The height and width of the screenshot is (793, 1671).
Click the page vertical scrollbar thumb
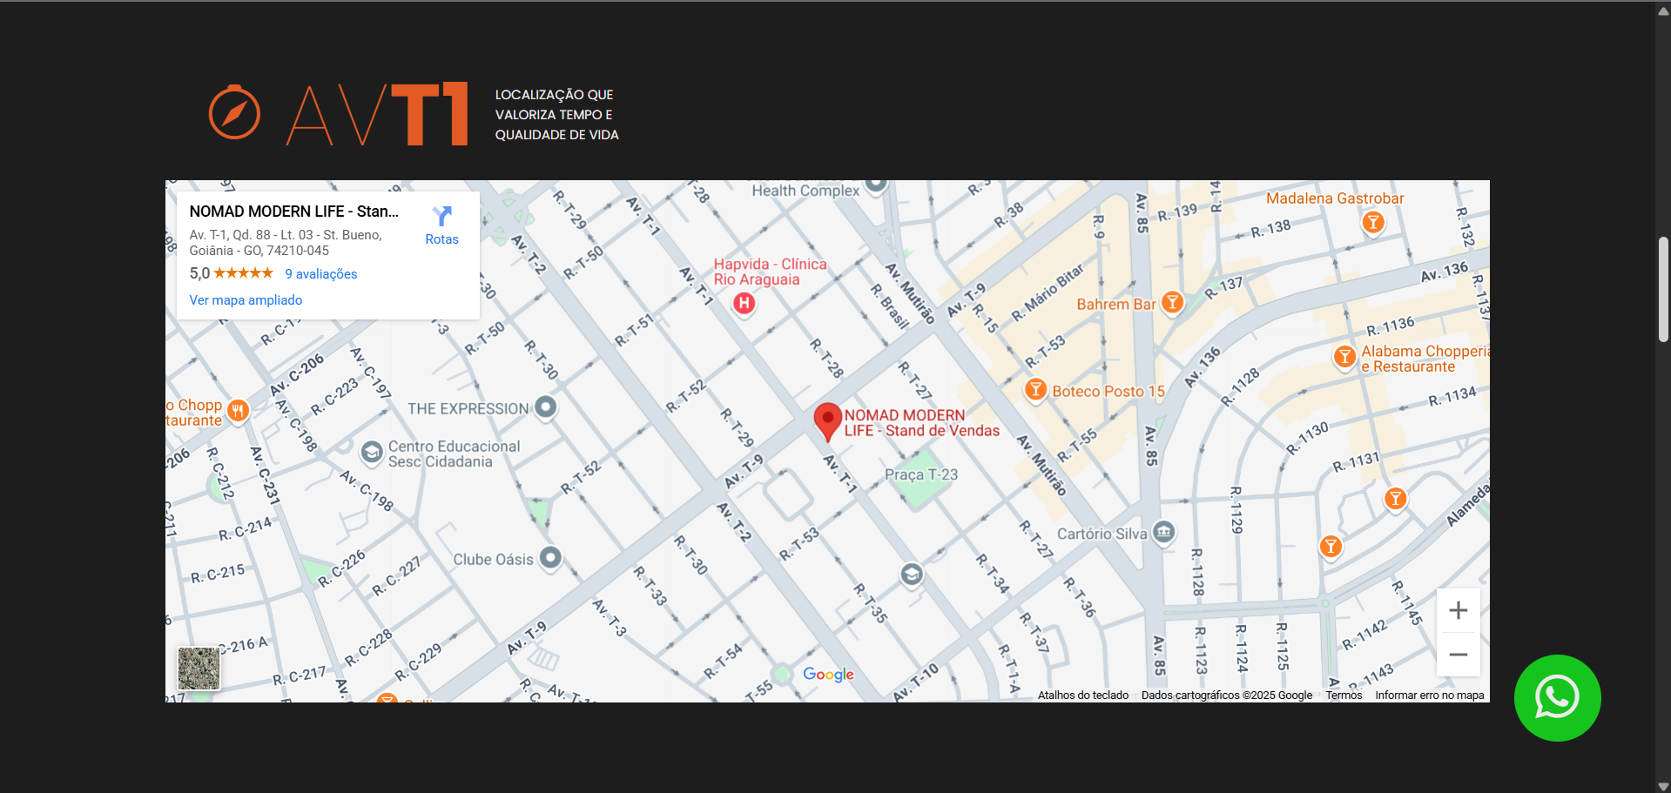click(1663, 289)
